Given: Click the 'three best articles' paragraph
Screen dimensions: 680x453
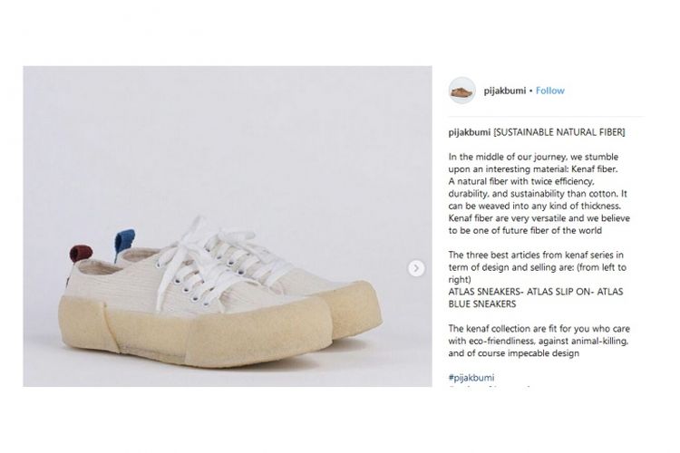Looking at the screenshot, I should click(x=538, y=267).
